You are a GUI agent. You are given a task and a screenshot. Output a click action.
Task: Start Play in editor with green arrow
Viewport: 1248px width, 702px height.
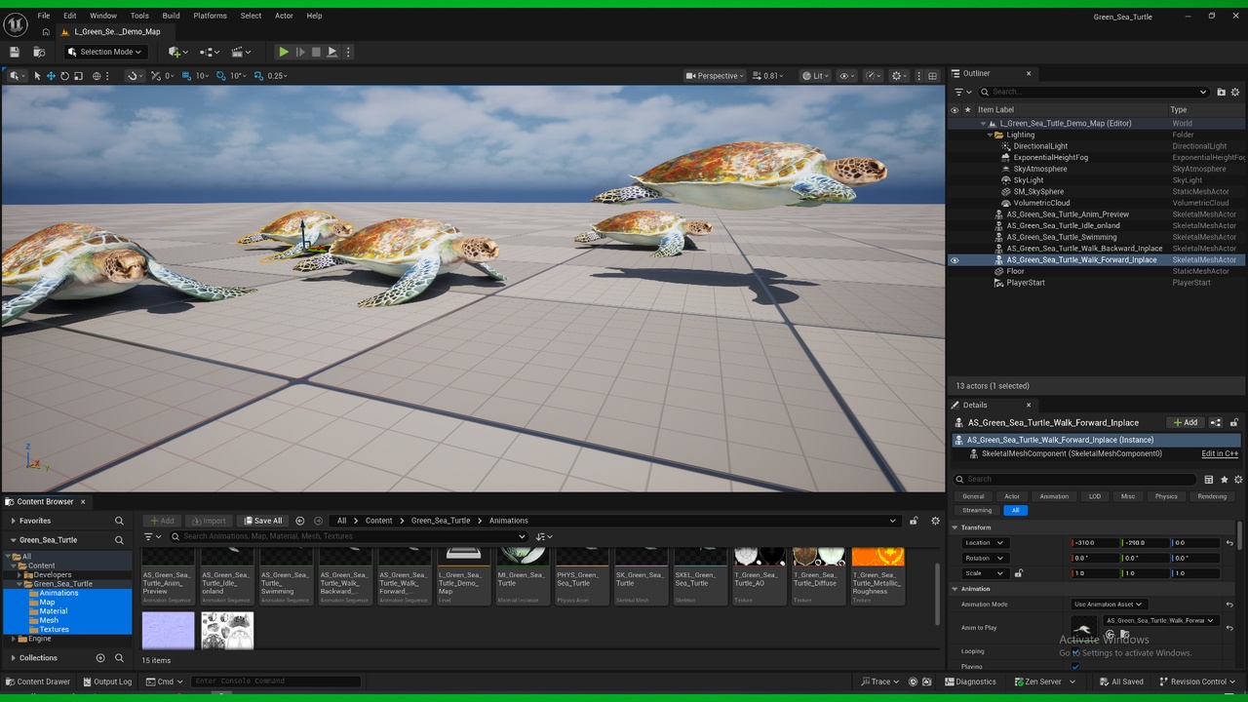click(284, 52)
